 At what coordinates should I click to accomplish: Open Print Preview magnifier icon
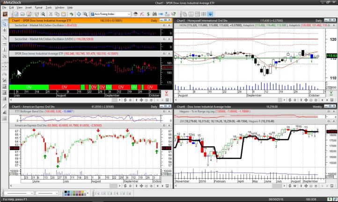tap(43, 14)
